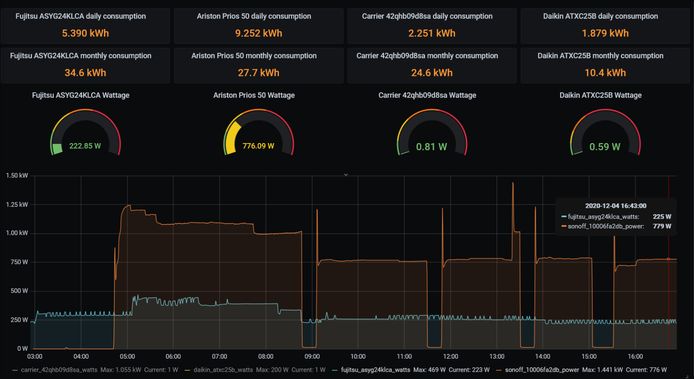Click the 06:00 x-axis time label

[173, 356]
